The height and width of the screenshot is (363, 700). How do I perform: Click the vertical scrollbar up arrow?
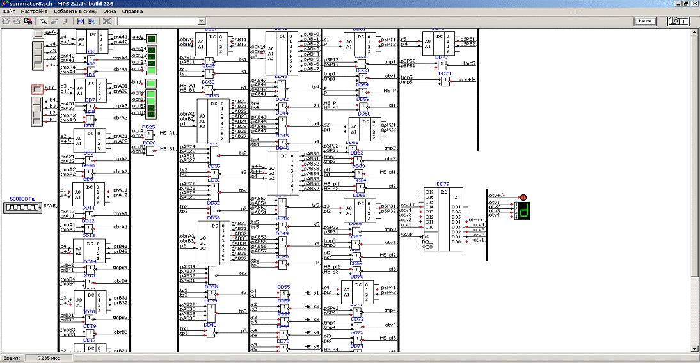tap(696, 32)
